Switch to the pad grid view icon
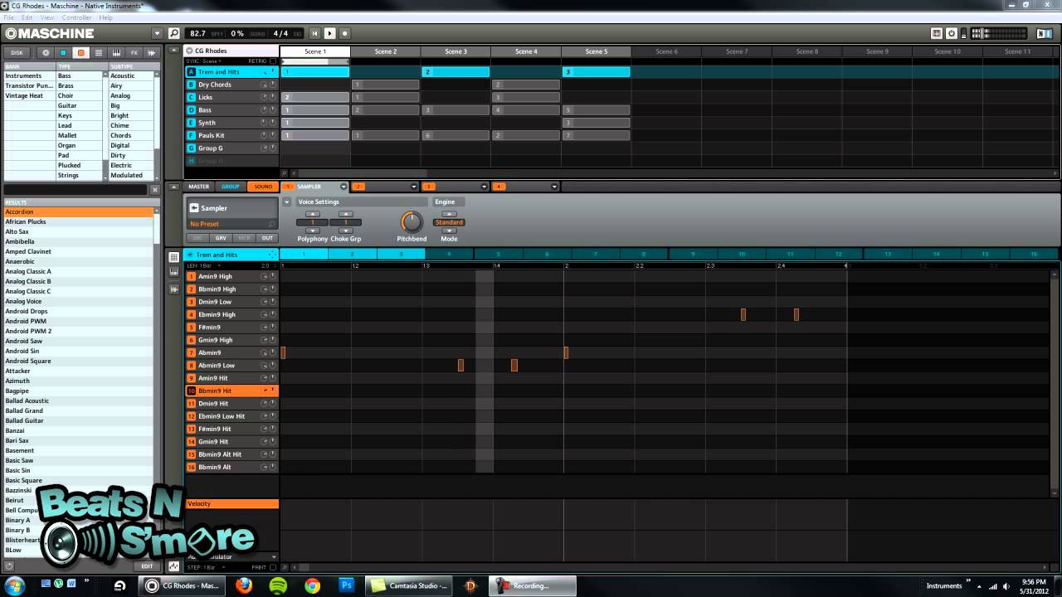Viewport: 1062px width, 597px height. tap(173, 258)
